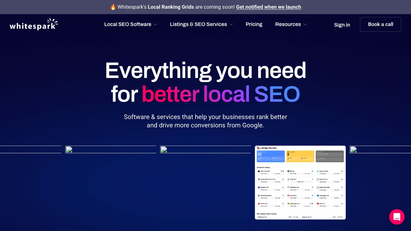The height and width of the screenshot is (231, 411).
Task: Expand the Listings & SEO Services chevron
Action: (x=231, y=24)
